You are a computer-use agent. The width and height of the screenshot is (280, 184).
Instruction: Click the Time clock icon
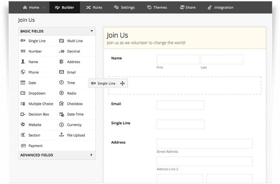point(62,83)
